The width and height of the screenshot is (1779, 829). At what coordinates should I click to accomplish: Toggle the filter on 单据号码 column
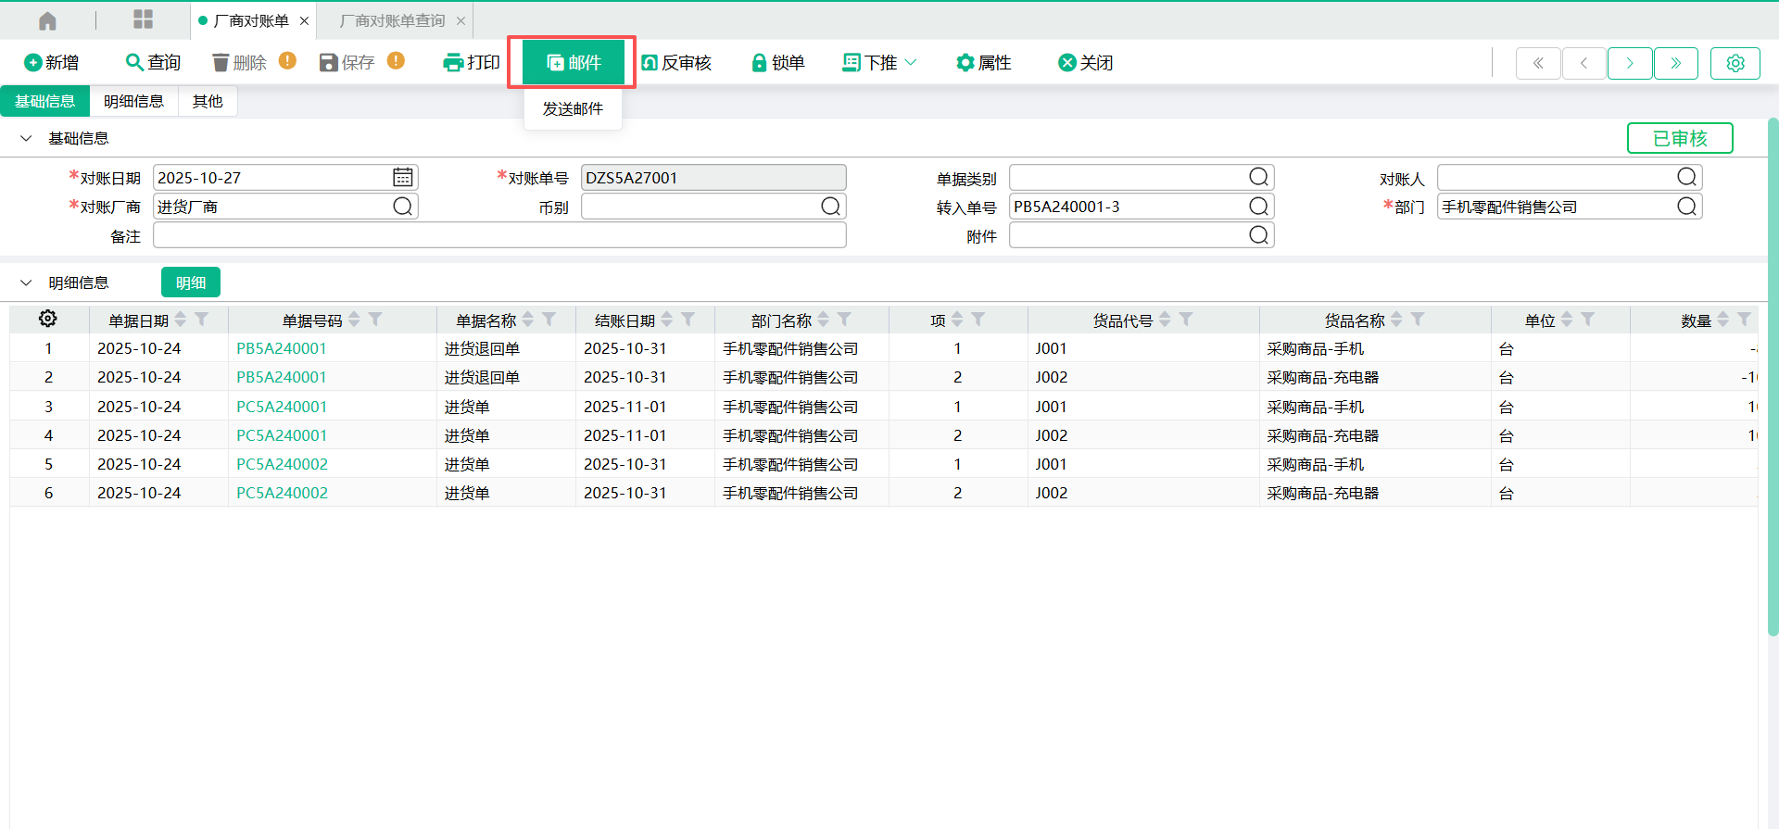pyautogui.click(x=375, y=320)
